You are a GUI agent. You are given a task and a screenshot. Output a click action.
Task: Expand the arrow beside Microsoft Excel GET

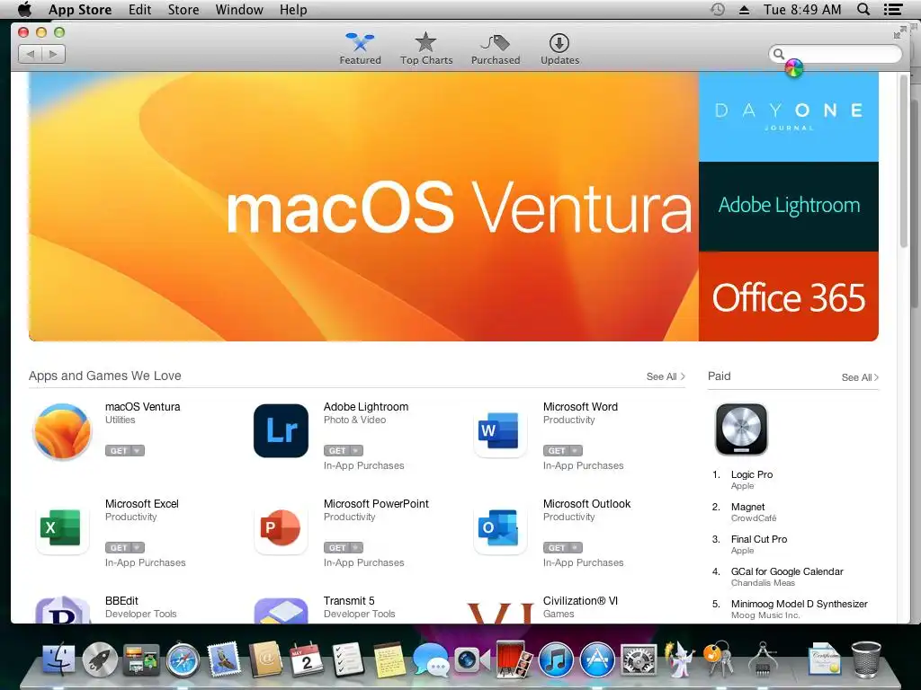coord(138,547)
